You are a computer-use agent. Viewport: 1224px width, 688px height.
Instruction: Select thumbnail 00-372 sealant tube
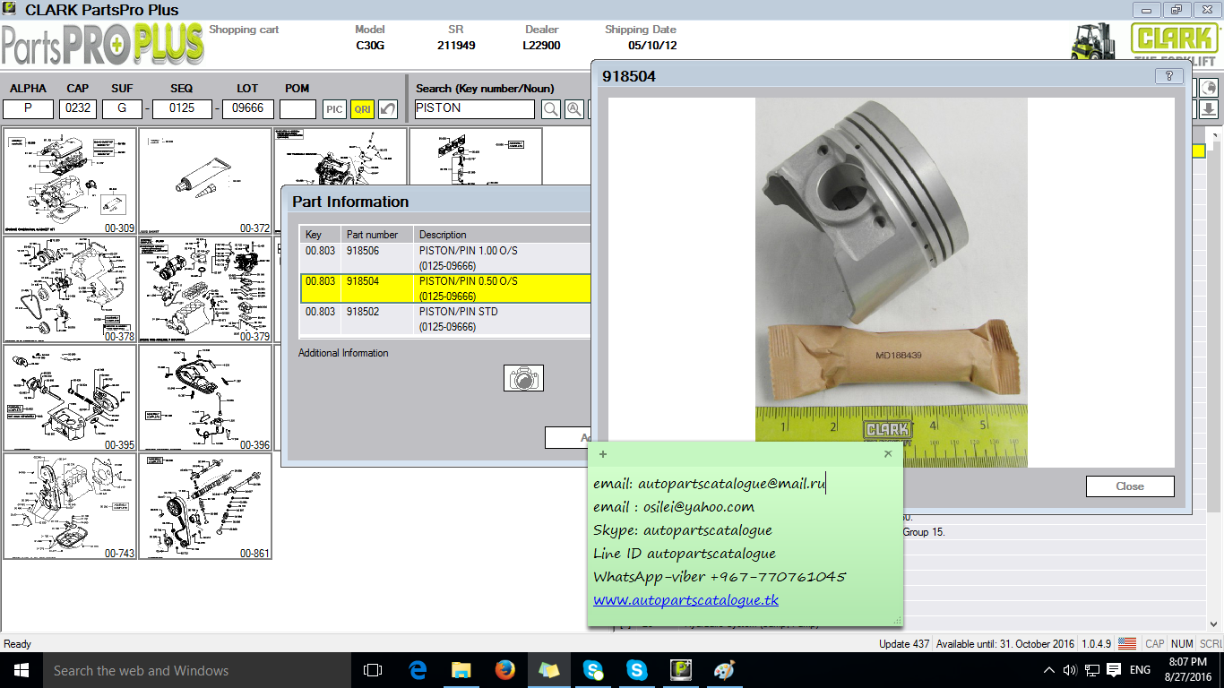pos(205,181)
